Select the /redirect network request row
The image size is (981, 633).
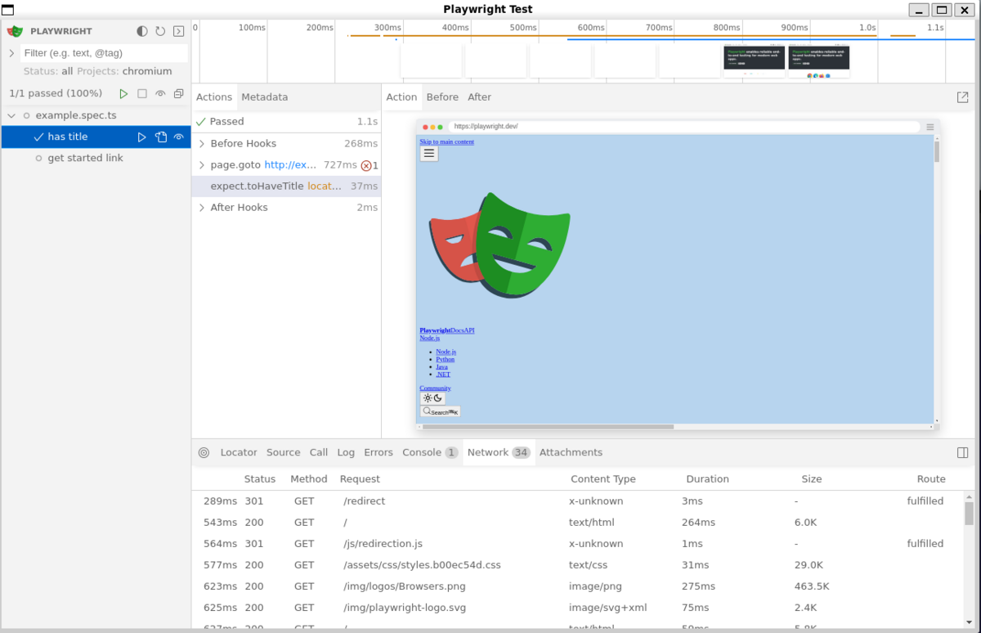click(577, 501)
